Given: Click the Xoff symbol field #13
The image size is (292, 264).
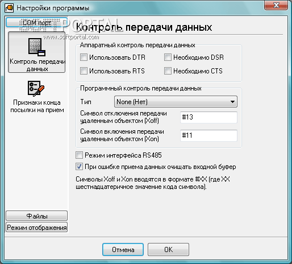Looking at the screenshot, I should (x=208, y=117).
